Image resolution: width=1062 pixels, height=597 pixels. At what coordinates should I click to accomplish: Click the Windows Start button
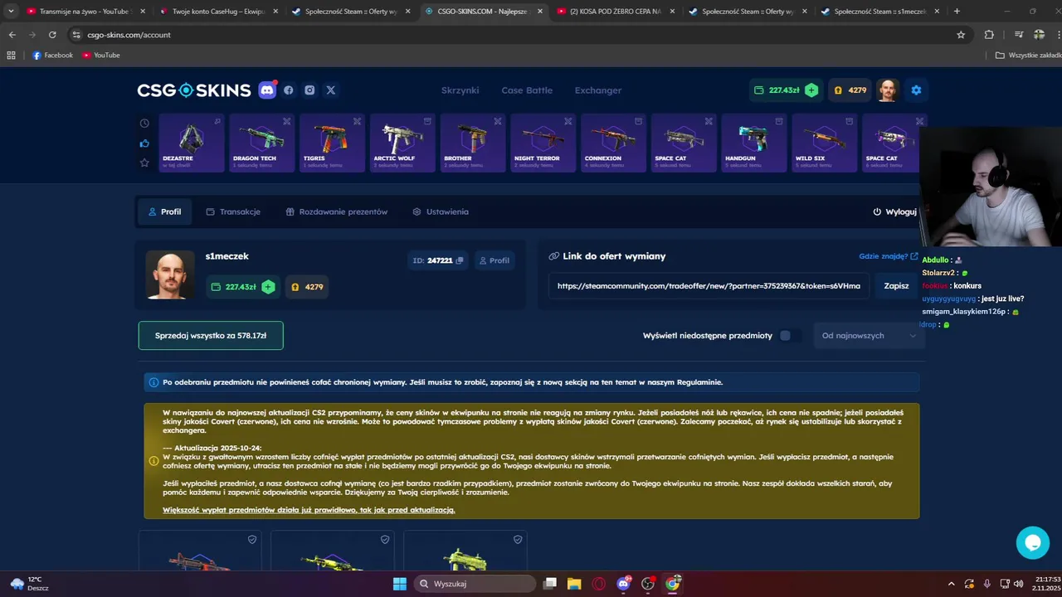[x=399, y=584]
